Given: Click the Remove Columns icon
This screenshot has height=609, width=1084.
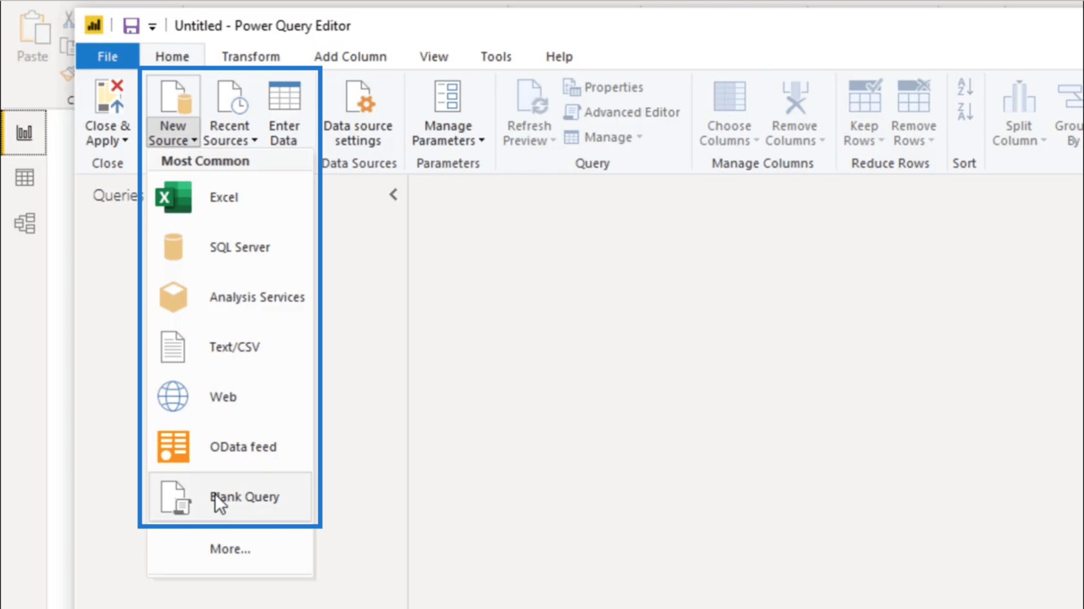Looking at the screenshot, I should 795,97.
